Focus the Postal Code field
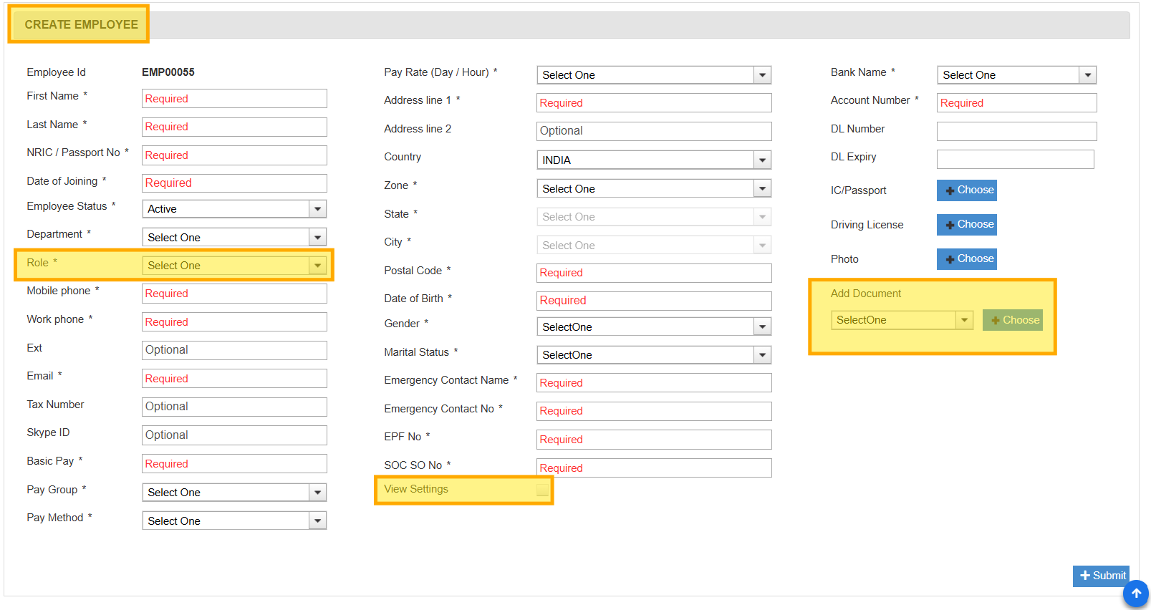 pyautogui.click(x=654, y=273)
